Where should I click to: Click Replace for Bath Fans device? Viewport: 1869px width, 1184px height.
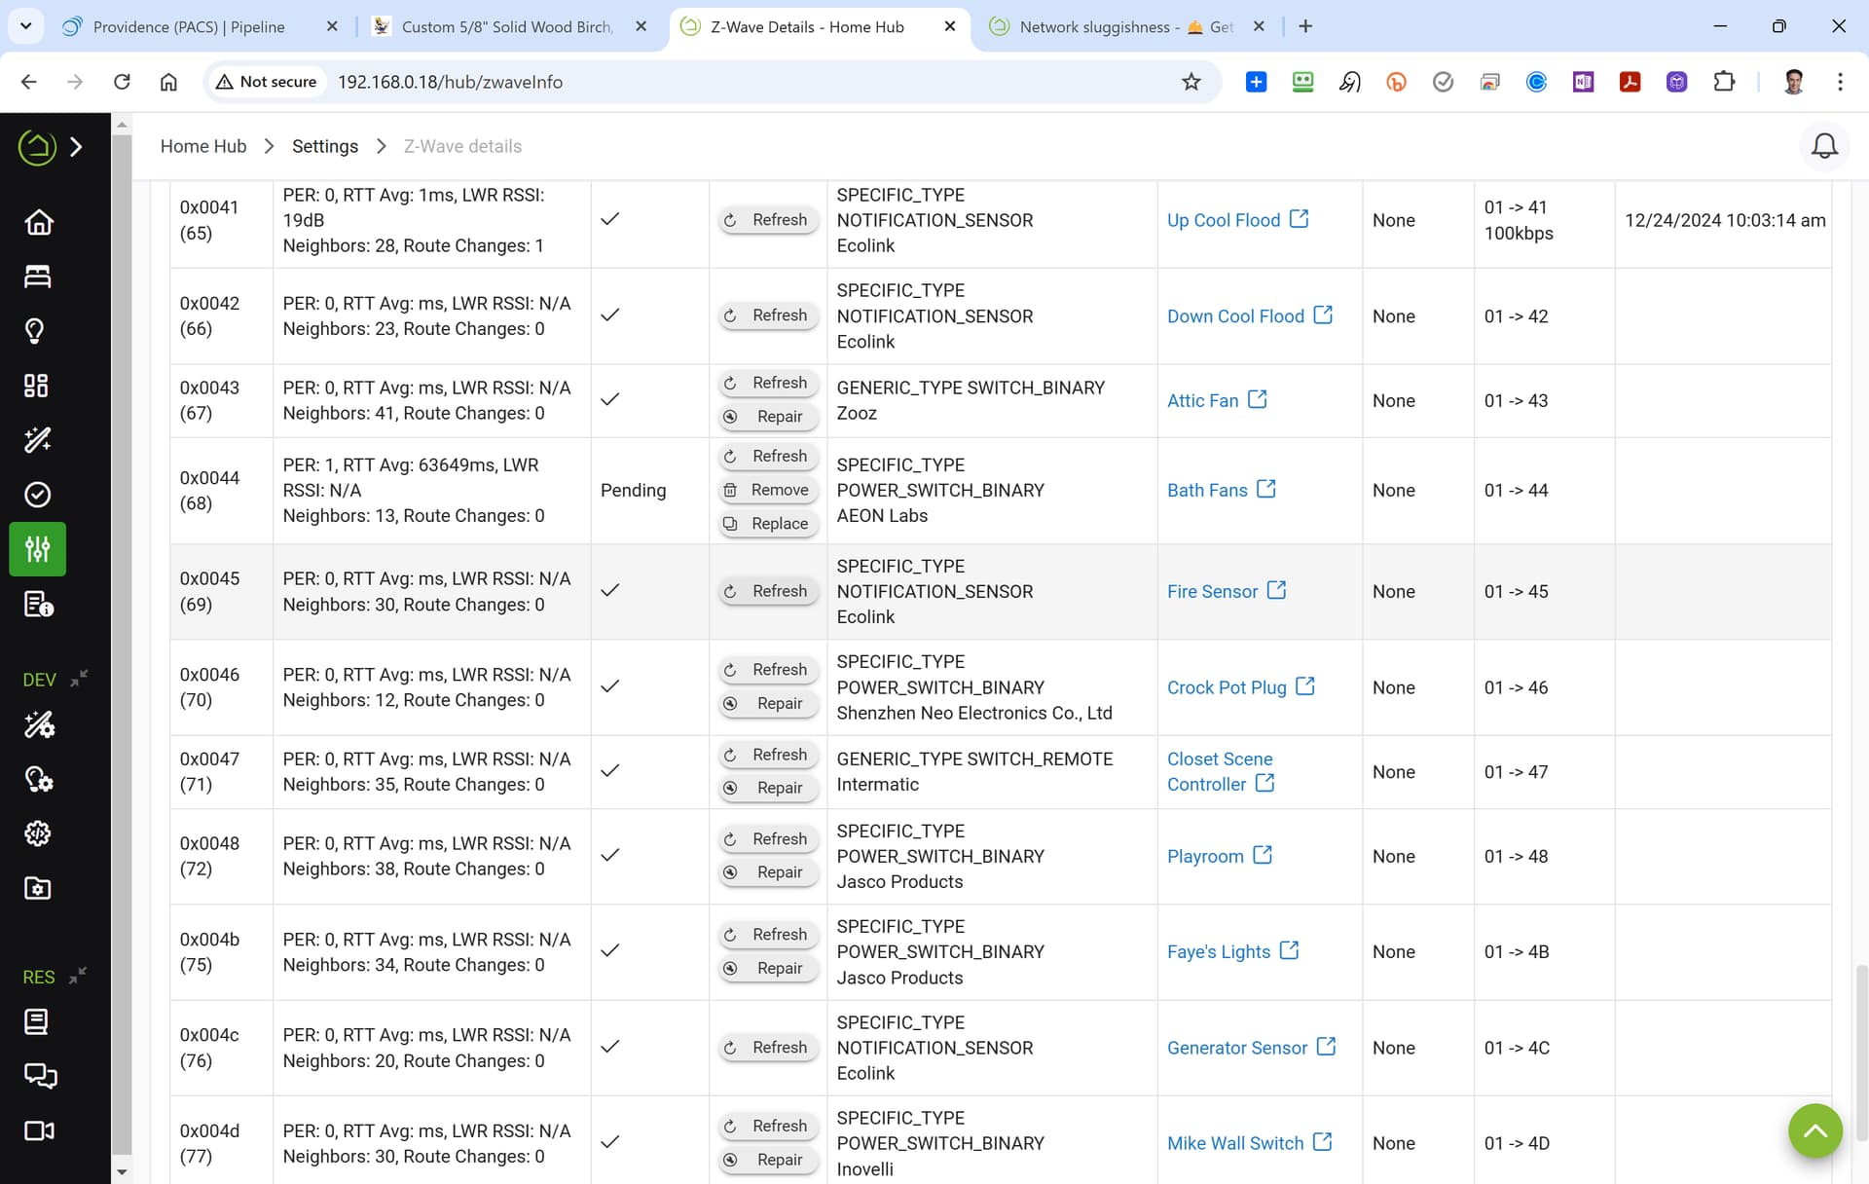click(x=768, y=524)
